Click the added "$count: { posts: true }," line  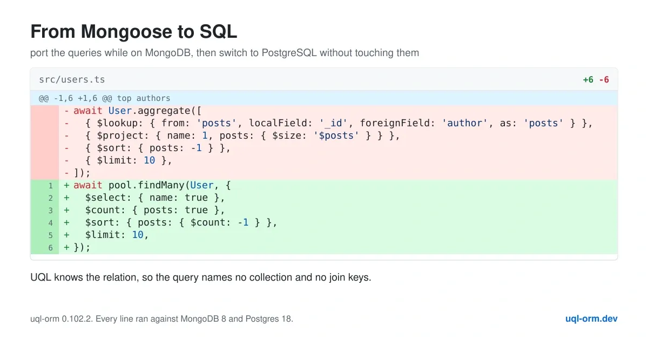[x=324, y=210]
